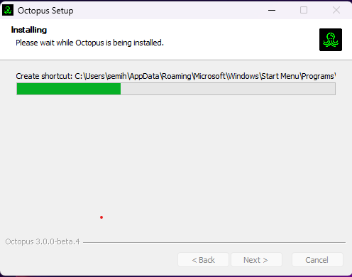Click the Octopus icon in the title bar

pyautogui.click(x=8, y=10)
